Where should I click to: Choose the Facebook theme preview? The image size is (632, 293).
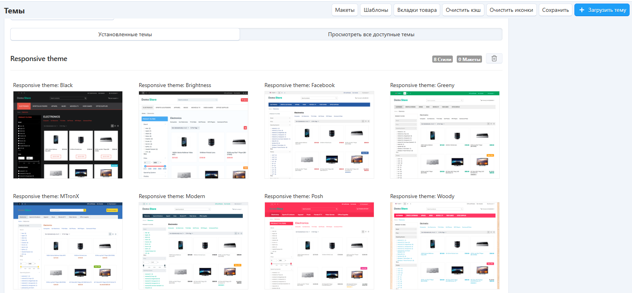tap(319, 135)
